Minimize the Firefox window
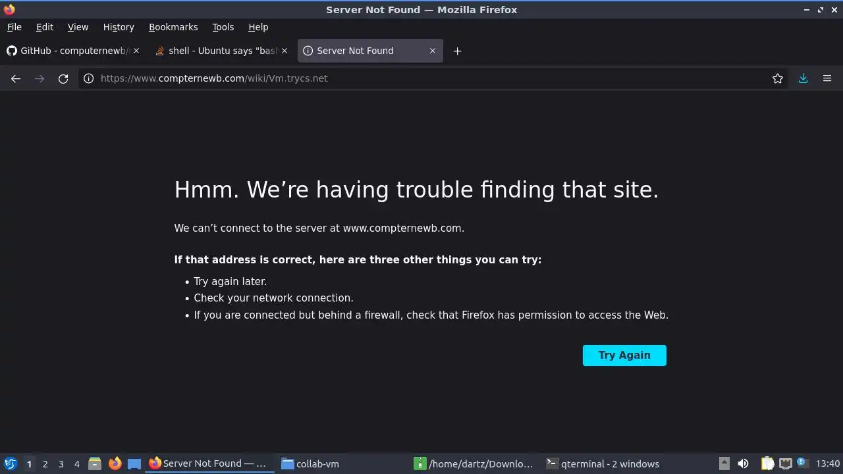 [x=807, y=10]
